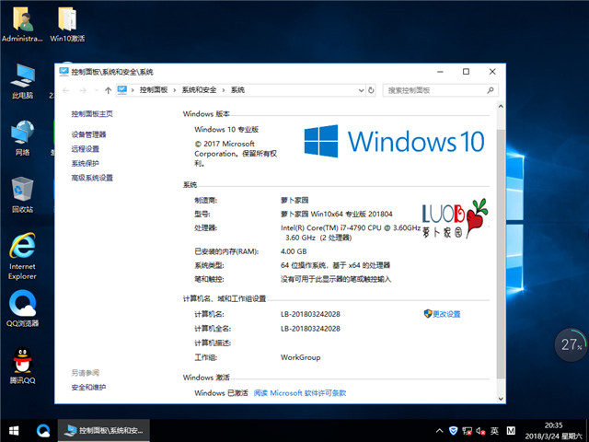589x442 pixels.
Task: Go back with the navigation arrow
Action: click(66, 90)
